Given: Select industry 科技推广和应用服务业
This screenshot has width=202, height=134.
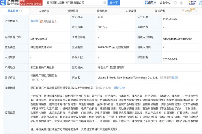Looking at the screenshot, I should point(44,76).
